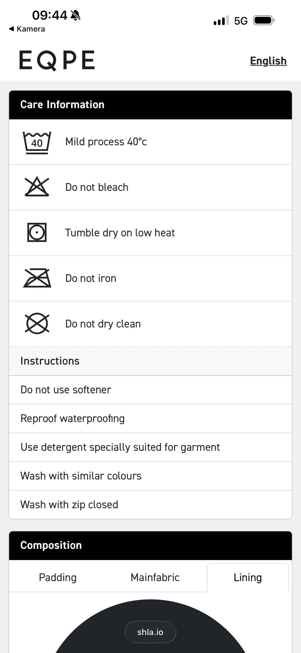
Task: Tap the Wash with zip closed row
Action: coord(69,505)
